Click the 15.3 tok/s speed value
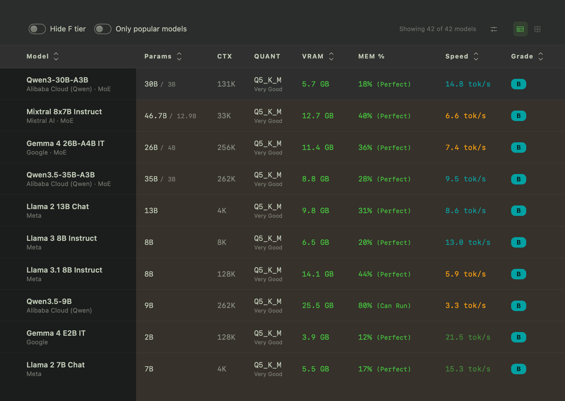565x401 pixels. (x=468, y=369)
